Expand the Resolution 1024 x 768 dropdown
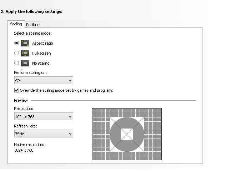231x171 pixels. point(43,116)
